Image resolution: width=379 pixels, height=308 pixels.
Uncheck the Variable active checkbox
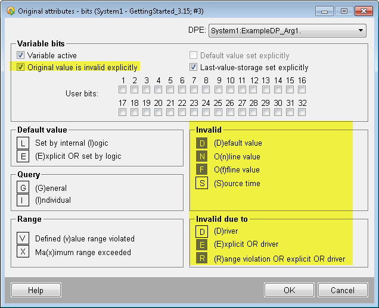point(21,55)
